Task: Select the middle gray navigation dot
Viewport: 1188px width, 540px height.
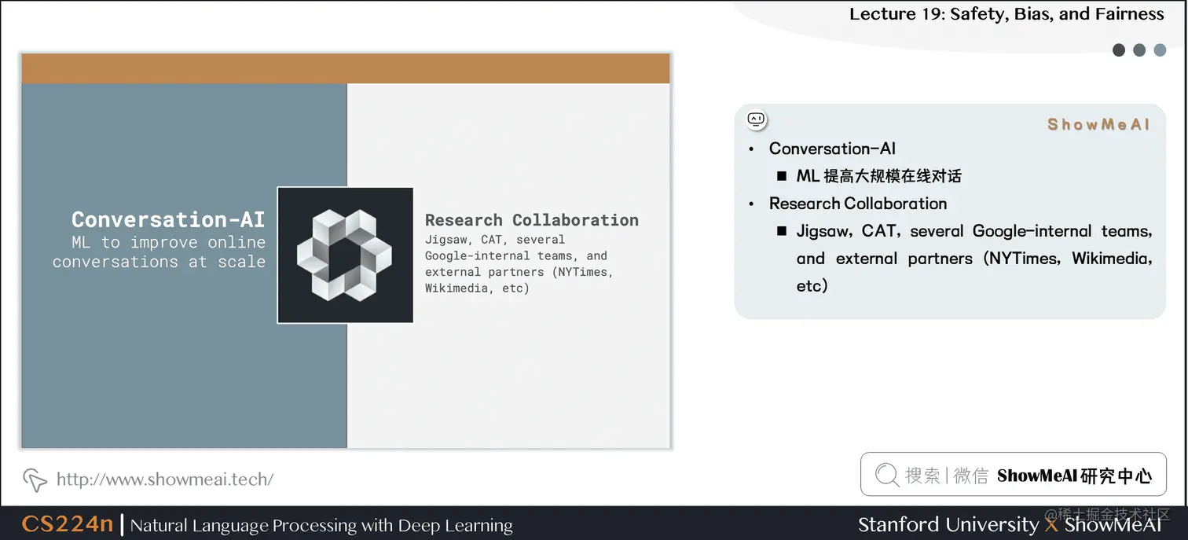Action: (1139, 50)
